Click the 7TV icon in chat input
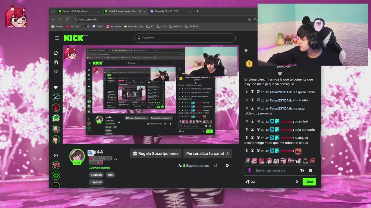 302,170
